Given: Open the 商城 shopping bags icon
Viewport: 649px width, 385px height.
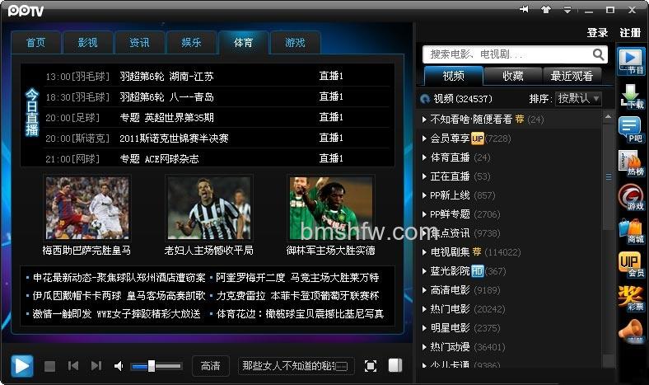Looking at the screenshot, I should click(631, 232).
